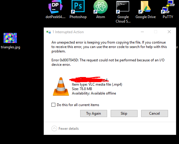Image resolution: width=179 pixels, height=144 pixels.
Task: Click the Try Again button
Action: 93,113
